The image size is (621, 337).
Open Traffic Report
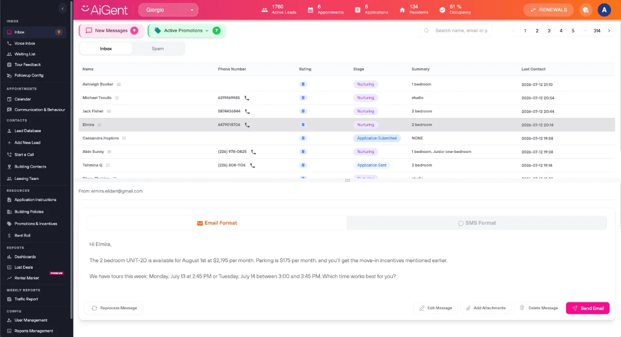[26, 299]
